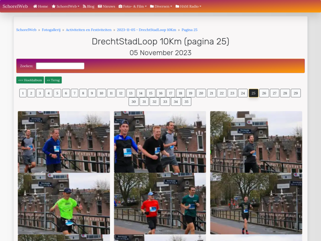Viewport: 321px width, 241px height.
Task: Click the << Terug button
Action: pyautogui.click(x=53, y=80)
